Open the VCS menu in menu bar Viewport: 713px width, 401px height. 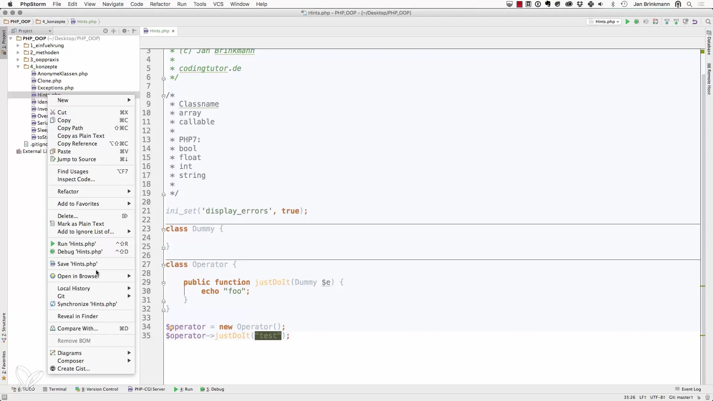(x=218, y=4)
